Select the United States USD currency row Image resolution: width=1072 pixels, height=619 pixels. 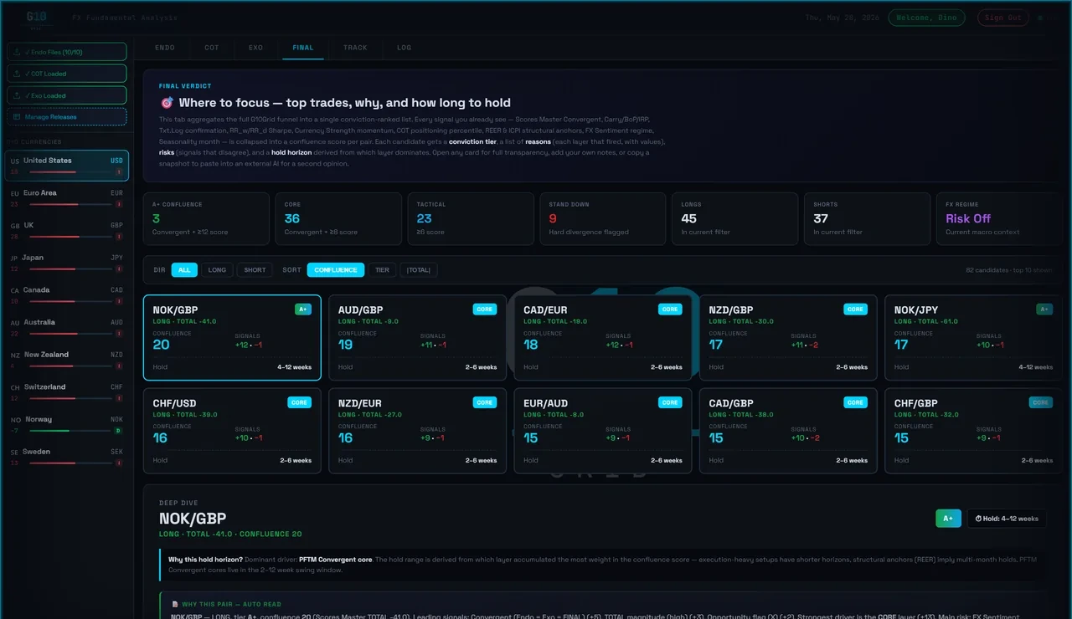point(67,166)
